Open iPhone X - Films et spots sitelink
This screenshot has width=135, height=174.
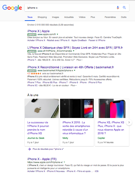[x=80, y=171]
